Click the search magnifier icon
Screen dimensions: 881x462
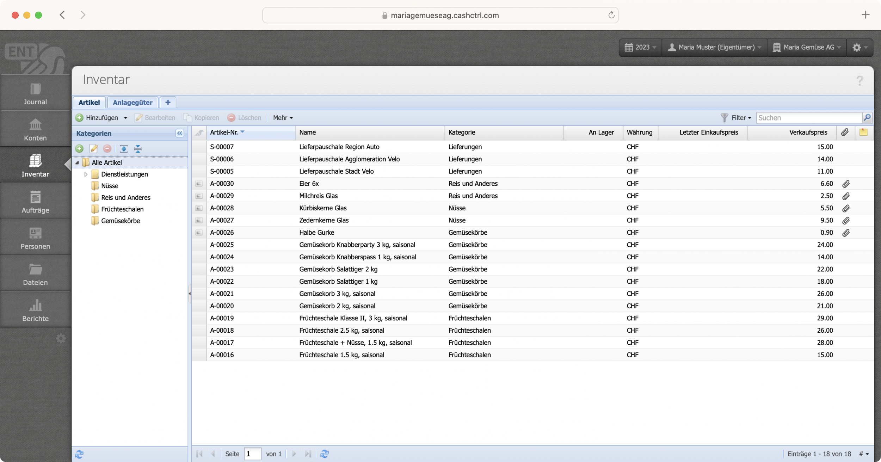[x=867, y=118]
